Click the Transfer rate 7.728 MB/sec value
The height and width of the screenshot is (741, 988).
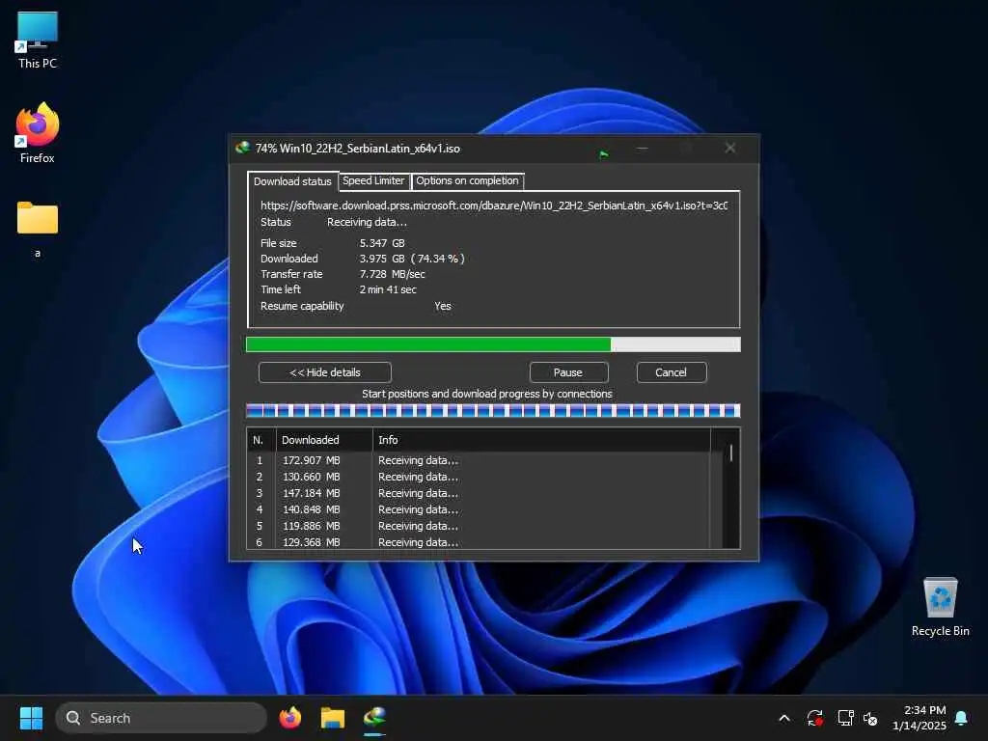point(392,274)
